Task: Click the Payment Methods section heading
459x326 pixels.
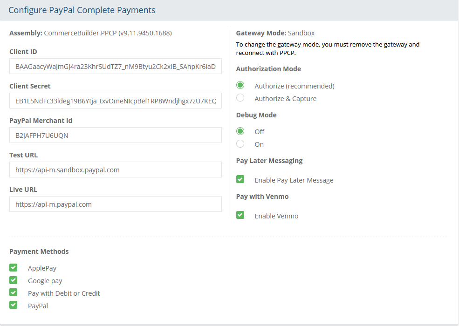Action: [39, 251]
